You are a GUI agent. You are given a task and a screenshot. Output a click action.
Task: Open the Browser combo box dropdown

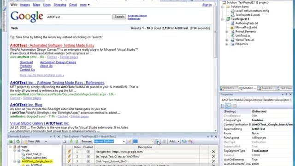[x=124, y=142]
